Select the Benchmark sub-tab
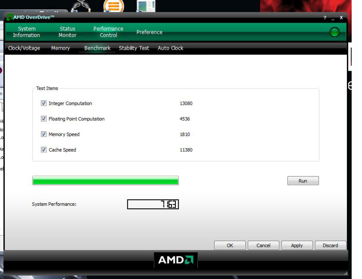The height and width of the screenshot is (279, 362). [x=97, y=48]
